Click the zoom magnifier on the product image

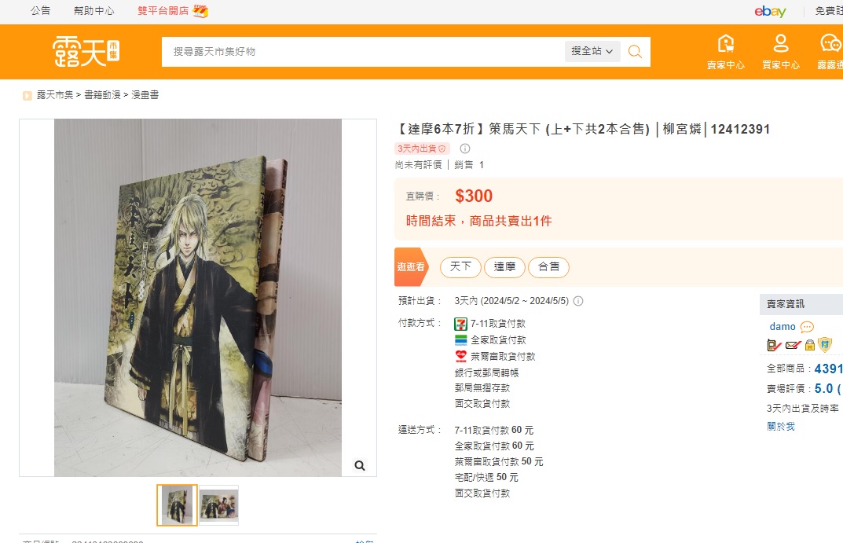point(360,465)
